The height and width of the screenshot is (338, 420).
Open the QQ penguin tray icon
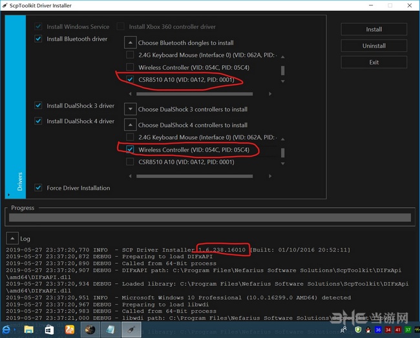pos(368,330)
